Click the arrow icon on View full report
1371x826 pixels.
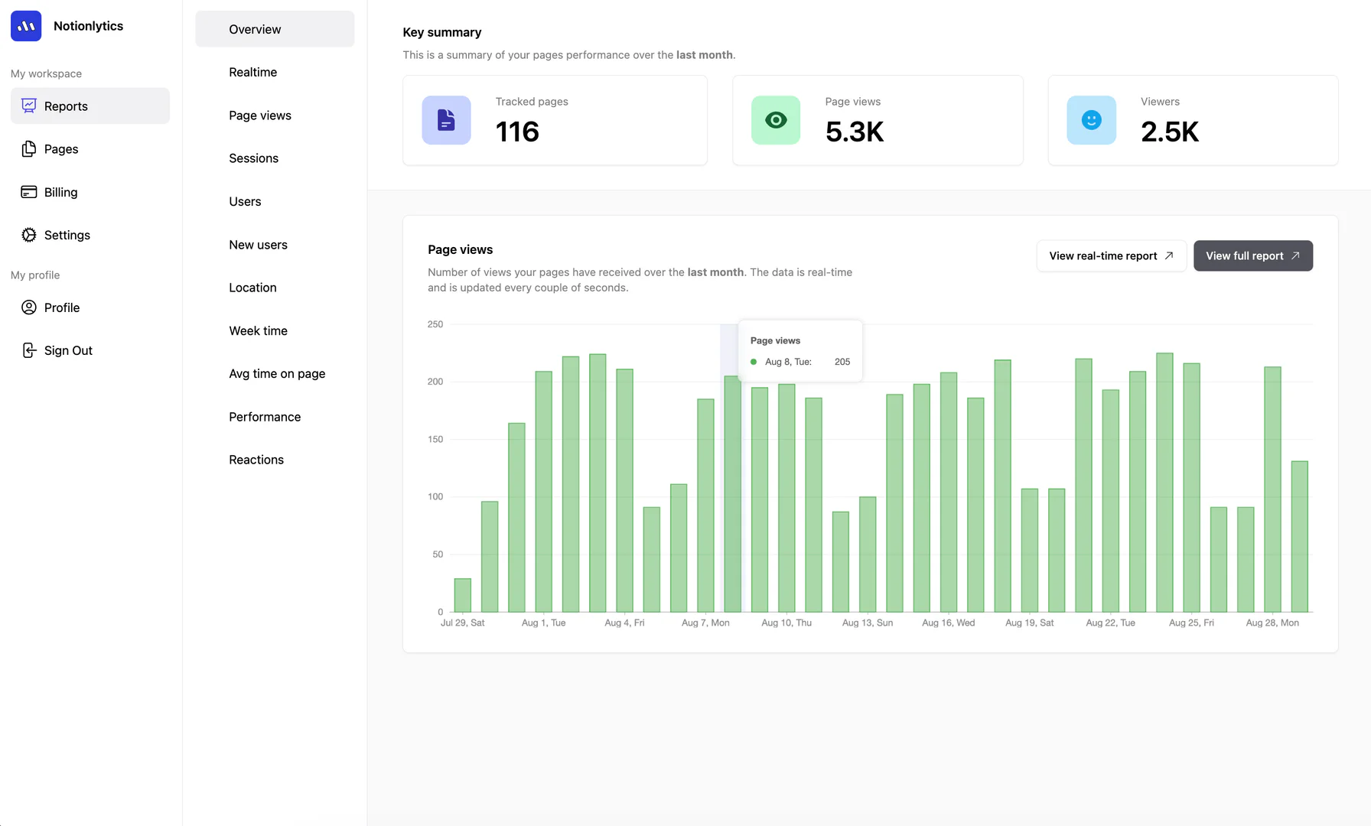[1294, 255]
